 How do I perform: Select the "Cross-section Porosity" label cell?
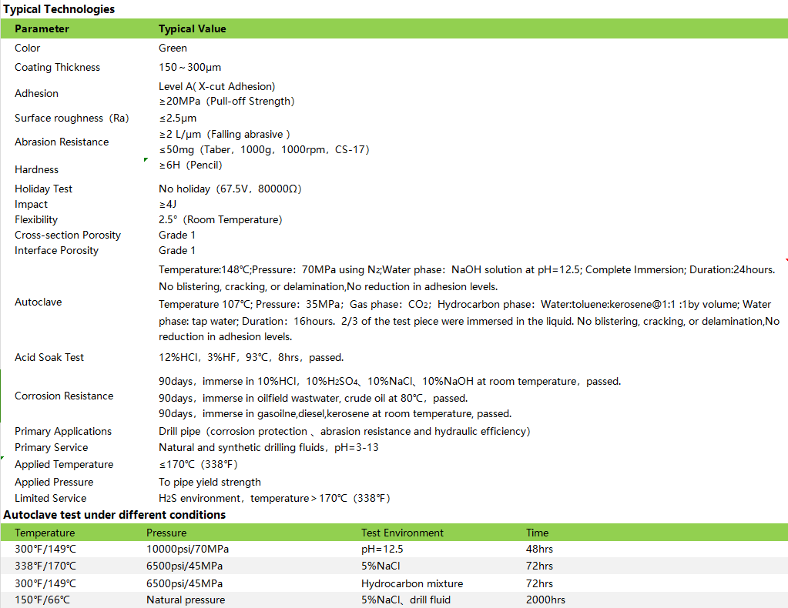click(x=68, y=235)
